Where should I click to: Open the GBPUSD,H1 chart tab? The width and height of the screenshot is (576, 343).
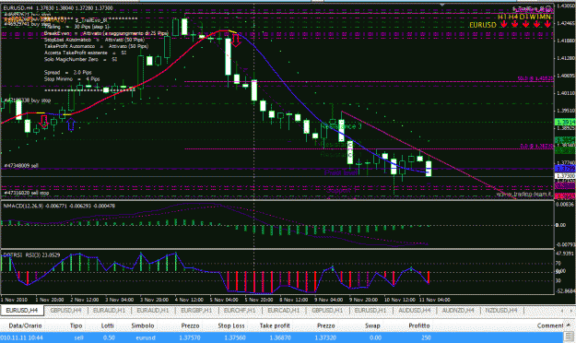tap(327, 311)
